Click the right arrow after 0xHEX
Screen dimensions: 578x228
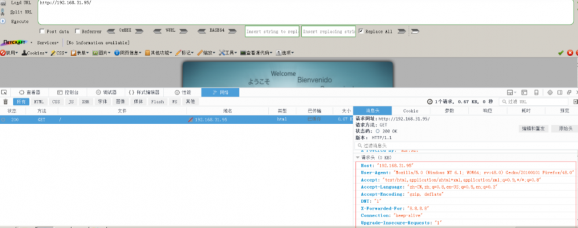click(x=139, y=31)
